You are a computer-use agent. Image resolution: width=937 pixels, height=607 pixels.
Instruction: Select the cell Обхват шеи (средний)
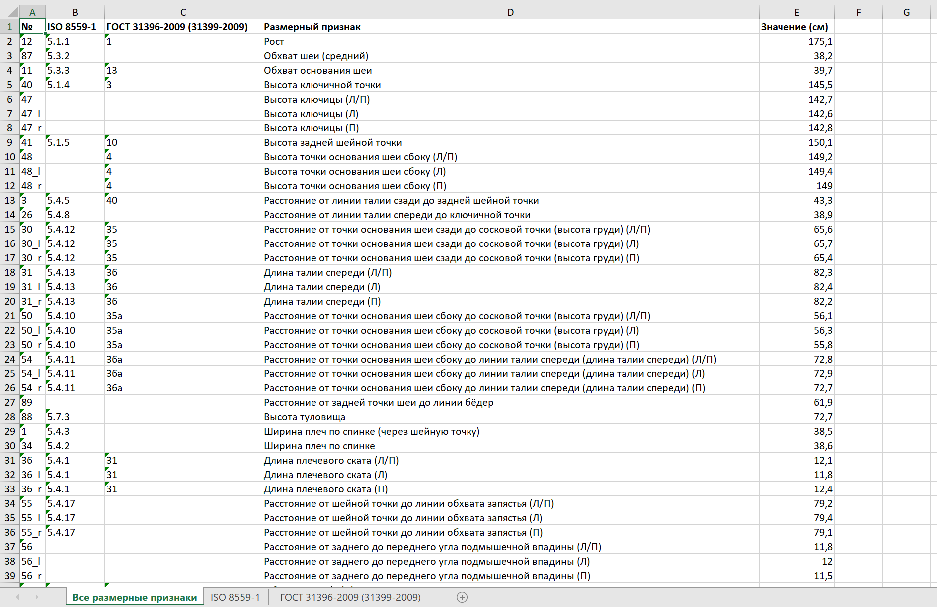point(349,56)
